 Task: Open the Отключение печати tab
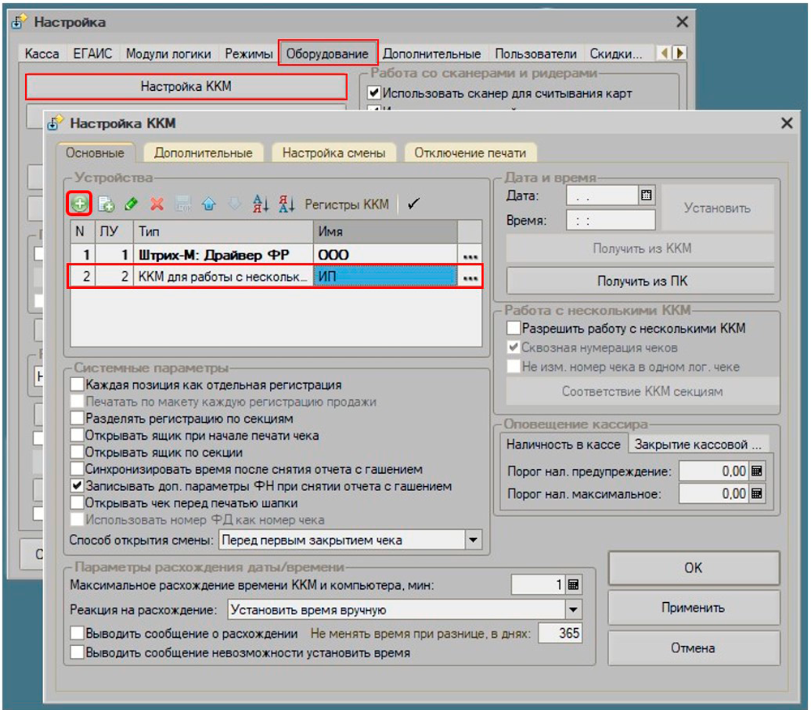point(470,153)
